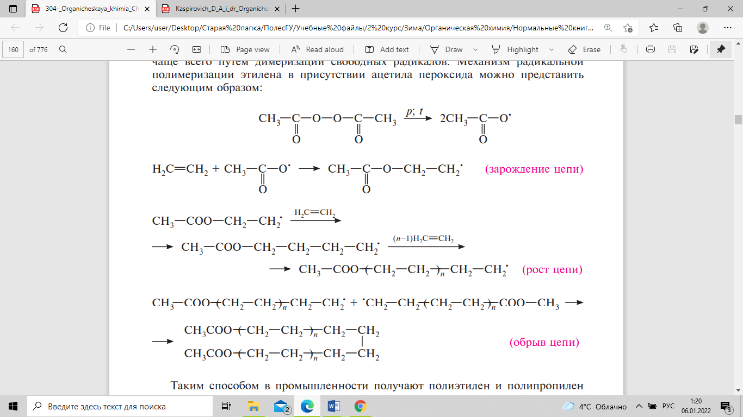
Task: Click the vertical scrollbar thumb
Action: point(738,120)
